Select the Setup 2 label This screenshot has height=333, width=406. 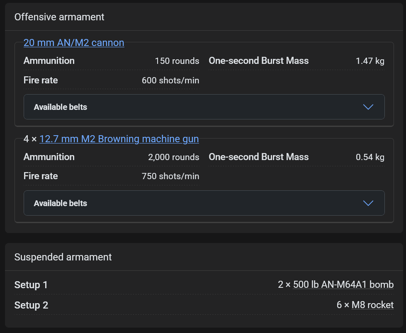click(31, 305)
